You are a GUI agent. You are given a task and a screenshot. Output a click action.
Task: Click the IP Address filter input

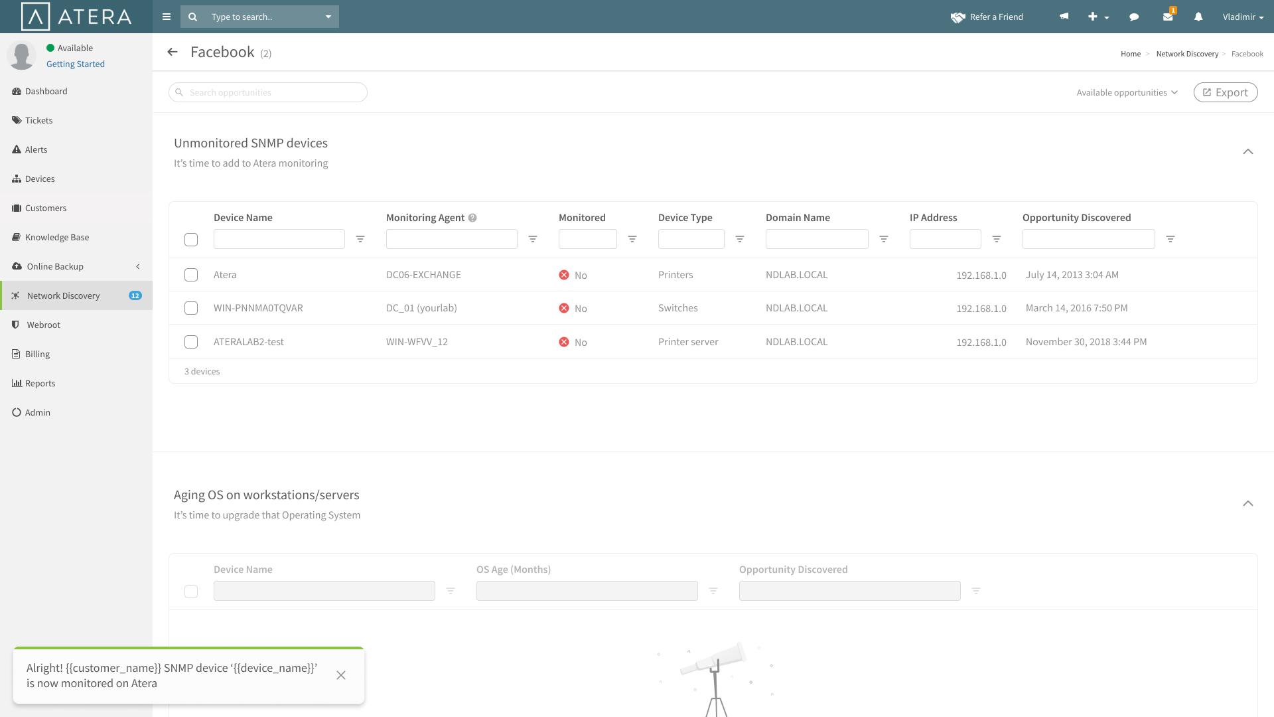point(946,239)
